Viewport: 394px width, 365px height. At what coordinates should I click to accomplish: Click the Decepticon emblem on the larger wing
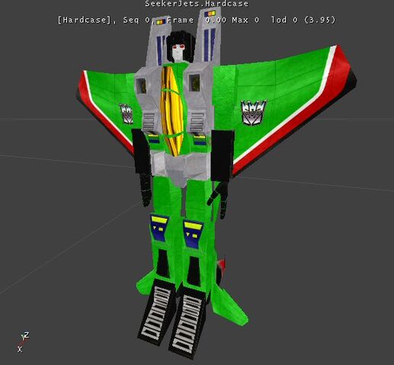click(x=254, y=113)
